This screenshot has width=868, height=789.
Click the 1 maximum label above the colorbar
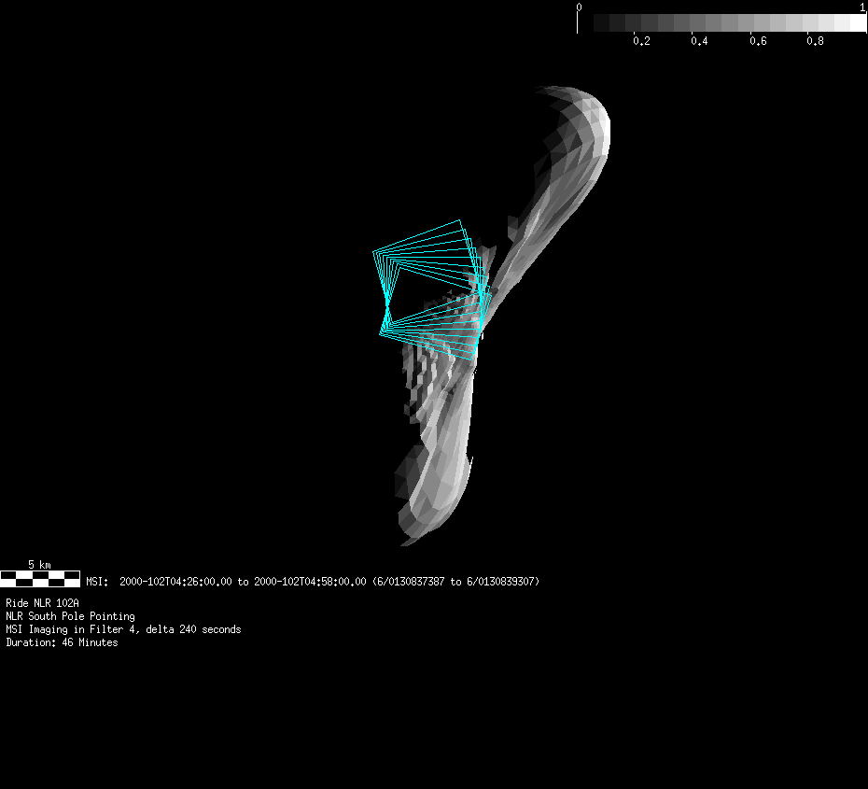[862, 7]
